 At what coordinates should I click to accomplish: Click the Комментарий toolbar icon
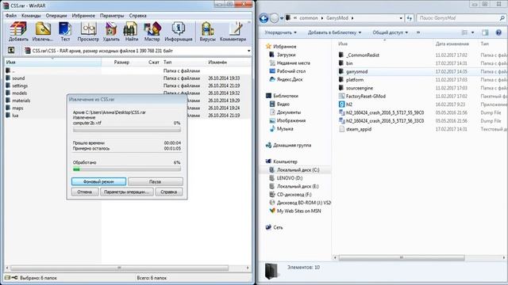click(x=233, y=32)
